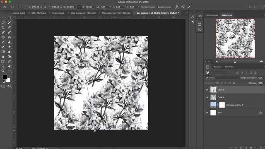Select the Lasso tool
265x149 pixels.
click(x=3, y=23)
